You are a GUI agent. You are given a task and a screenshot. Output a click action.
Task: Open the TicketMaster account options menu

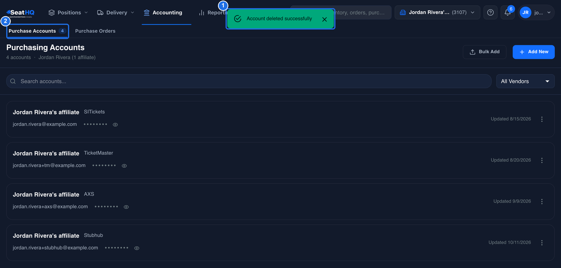542,160
